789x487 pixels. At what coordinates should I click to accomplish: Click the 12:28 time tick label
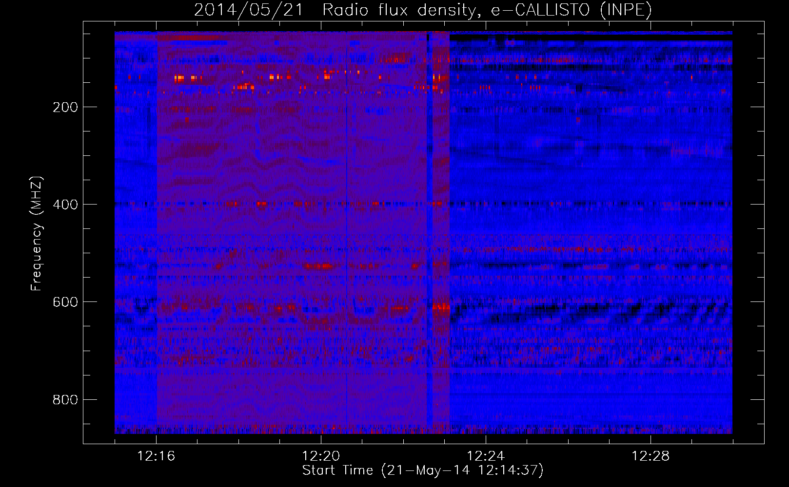coord(651,456)
